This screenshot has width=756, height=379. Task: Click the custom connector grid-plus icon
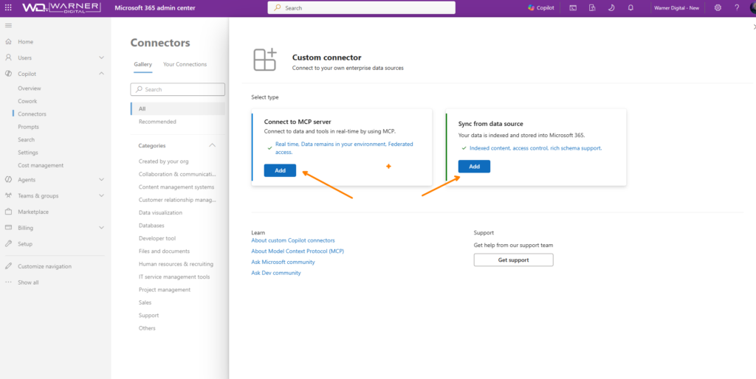265,60
